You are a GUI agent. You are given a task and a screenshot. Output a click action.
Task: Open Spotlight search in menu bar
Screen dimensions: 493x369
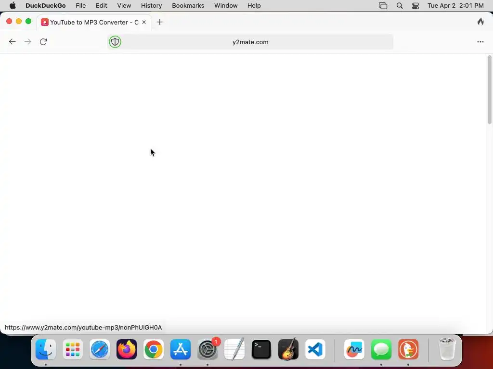(400, 6)
